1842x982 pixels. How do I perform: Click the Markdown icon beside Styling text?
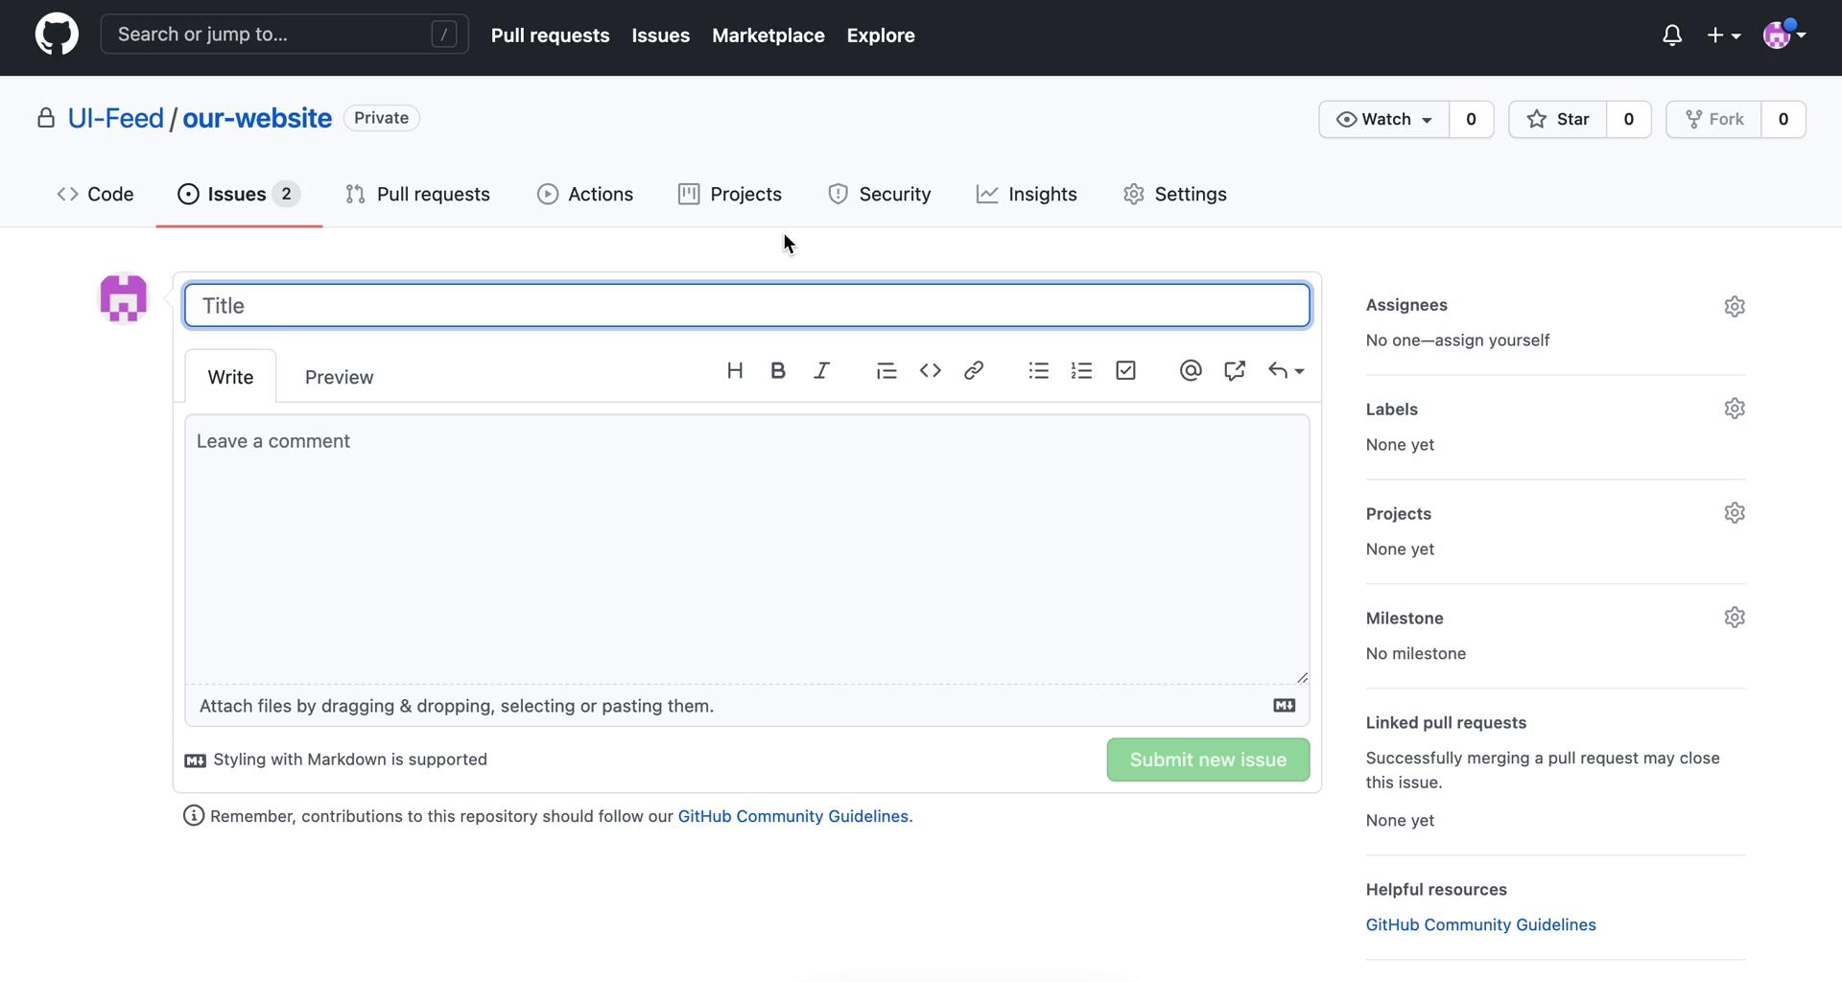point(195,760)
